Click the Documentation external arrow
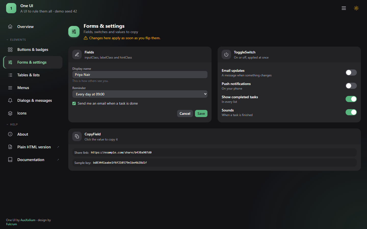Screen dimensions: 367x229 click(58, 160)
